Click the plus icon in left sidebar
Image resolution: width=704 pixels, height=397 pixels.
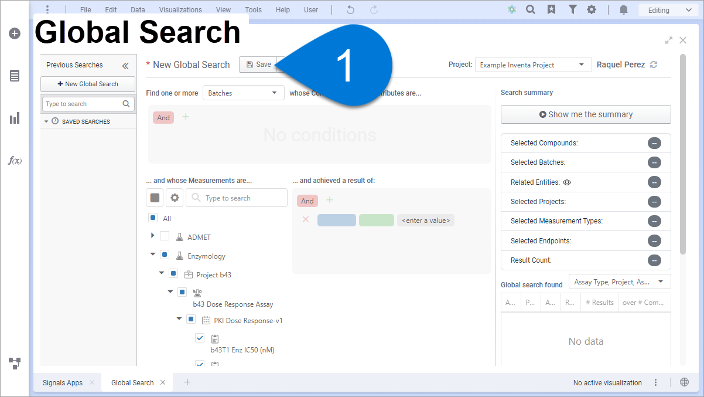point(15,33)
